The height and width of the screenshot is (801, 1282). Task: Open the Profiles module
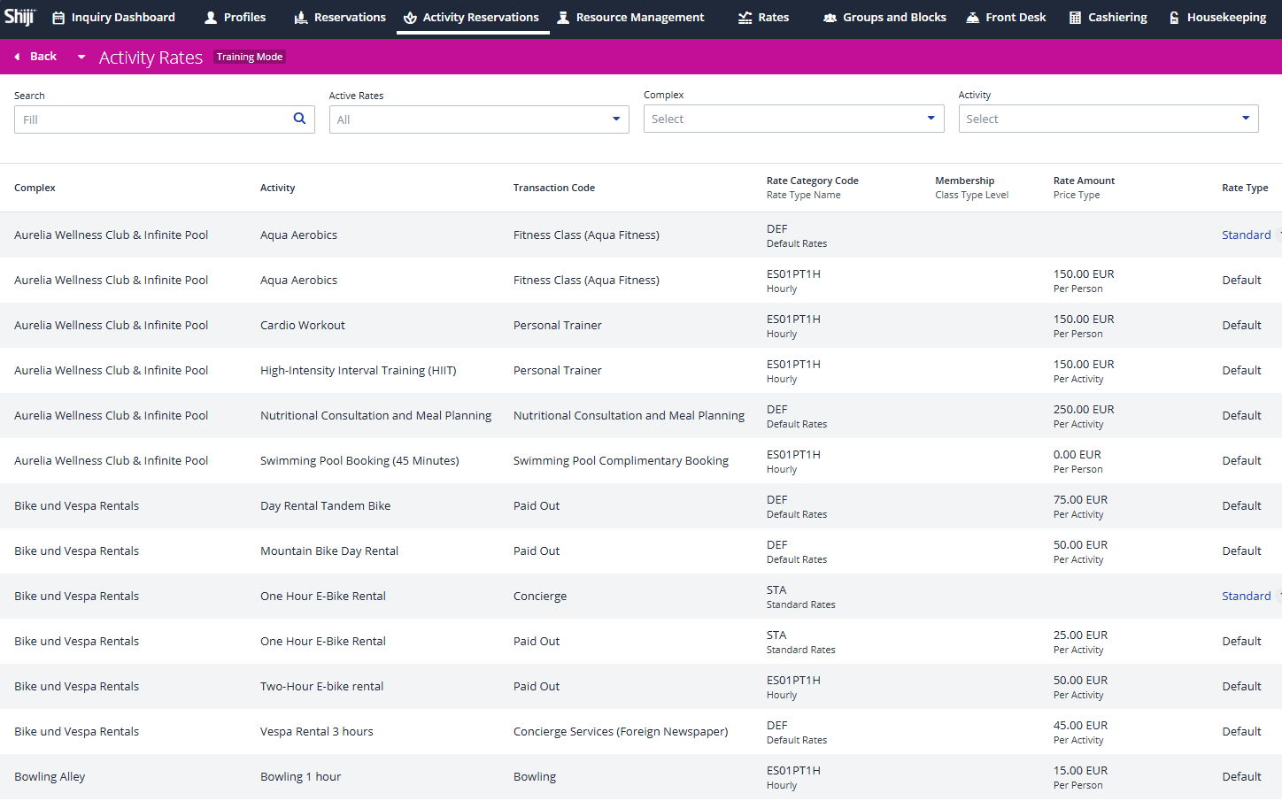coord(235,17)
